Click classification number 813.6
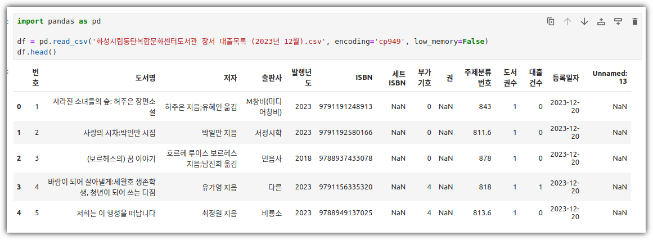 point(482,214)
